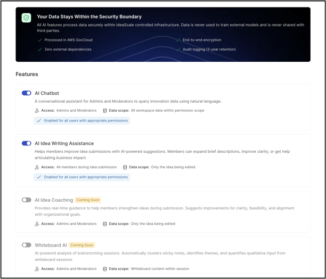Turn off AI Idea Writing Assistance toggle
The width and height of the screenshot is (326, 279).
27,143
